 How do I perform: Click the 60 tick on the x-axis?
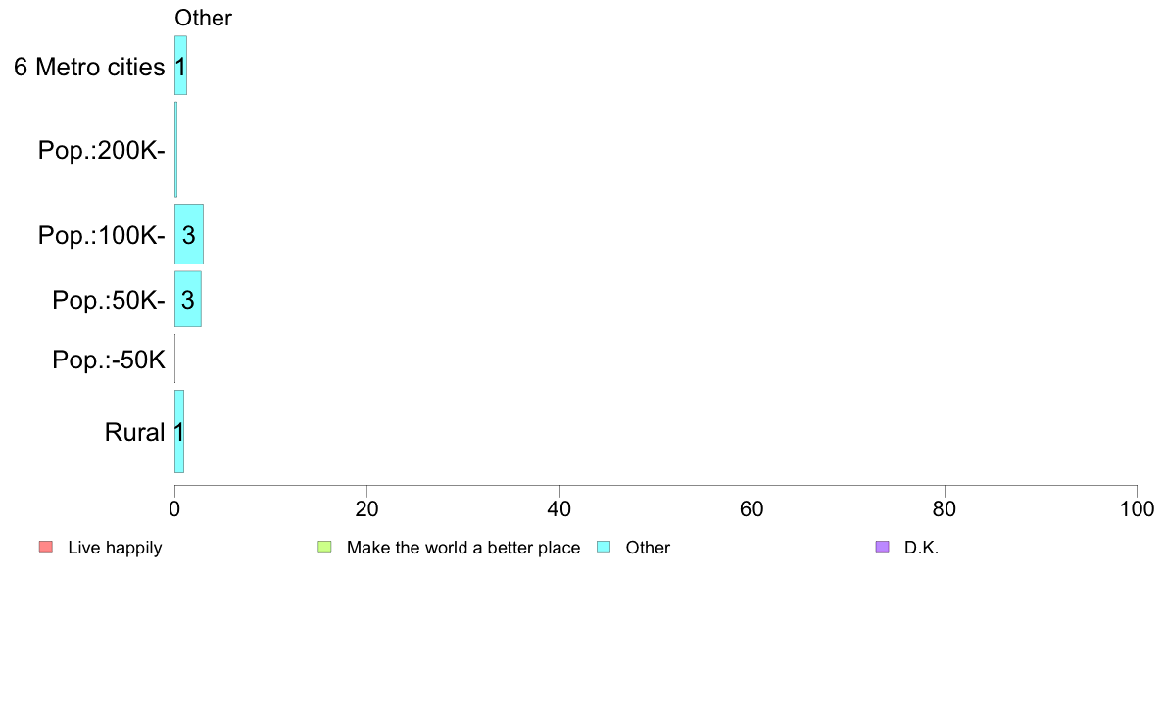[752, 508]
